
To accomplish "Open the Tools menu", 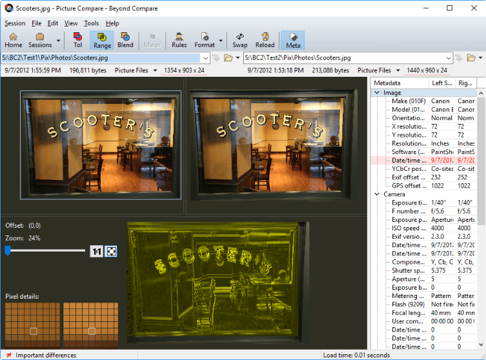I will [x=91, y=23].
